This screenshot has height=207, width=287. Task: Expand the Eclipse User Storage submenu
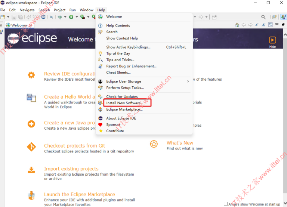(188, 81)
